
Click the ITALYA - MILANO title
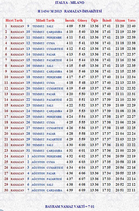click(70, 2)
